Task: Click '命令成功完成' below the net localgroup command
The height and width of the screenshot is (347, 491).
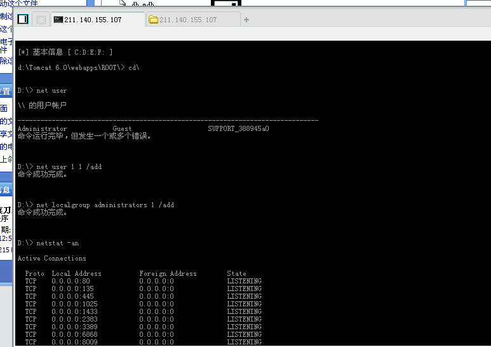Action: click(43, 212)
